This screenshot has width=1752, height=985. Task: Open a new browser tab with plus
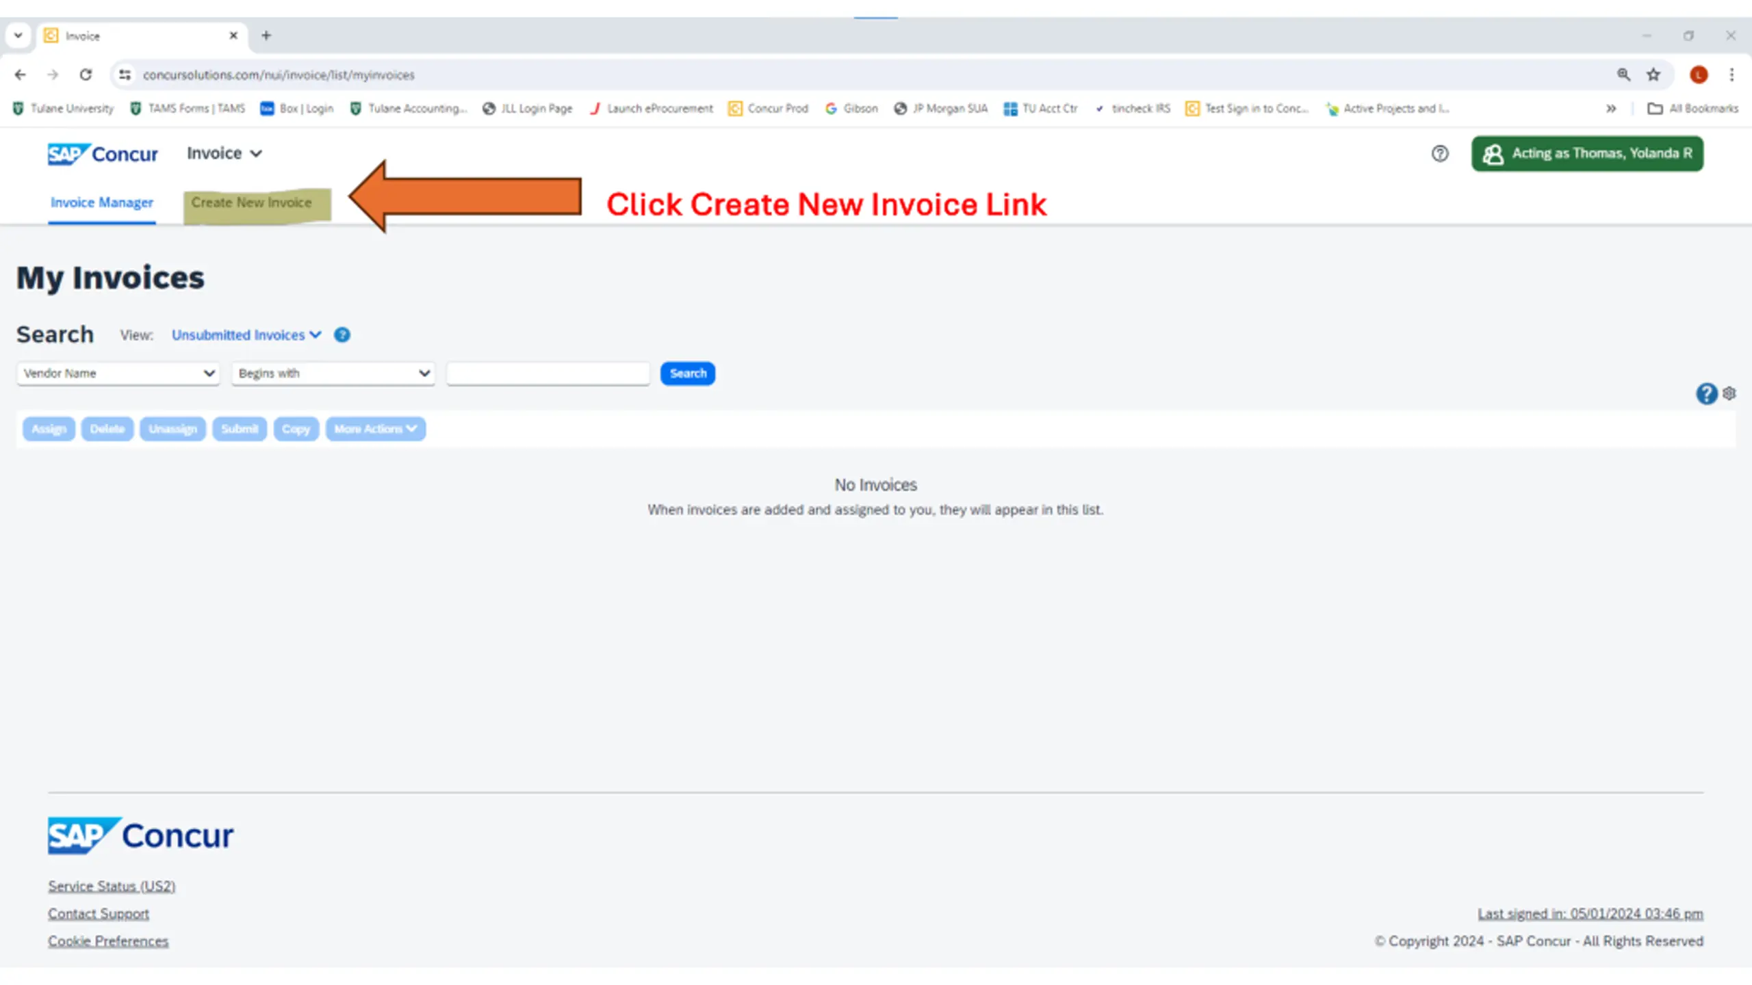[266, 36]
